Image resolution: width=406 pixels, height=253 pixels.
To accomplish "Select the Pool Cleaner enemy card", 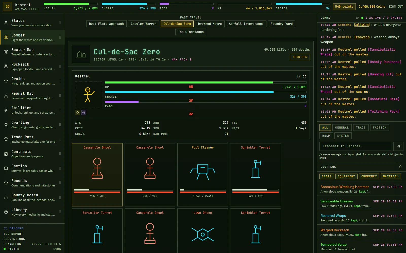I will pos(203,175).
